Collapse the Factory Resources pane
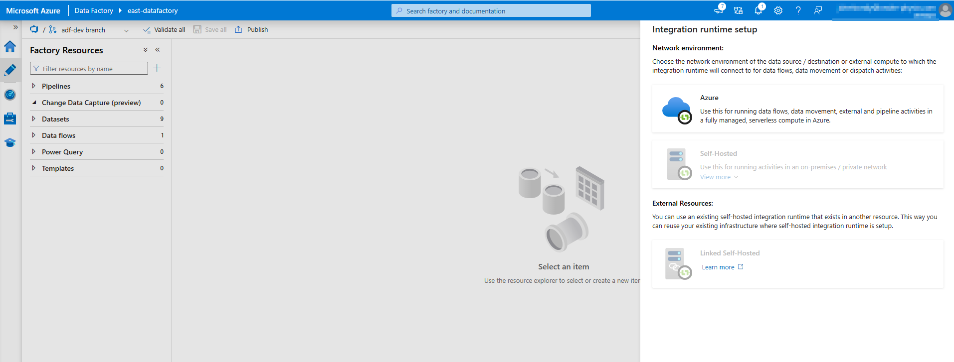Viewport: 954px width, 362px height. click(158, 50)
